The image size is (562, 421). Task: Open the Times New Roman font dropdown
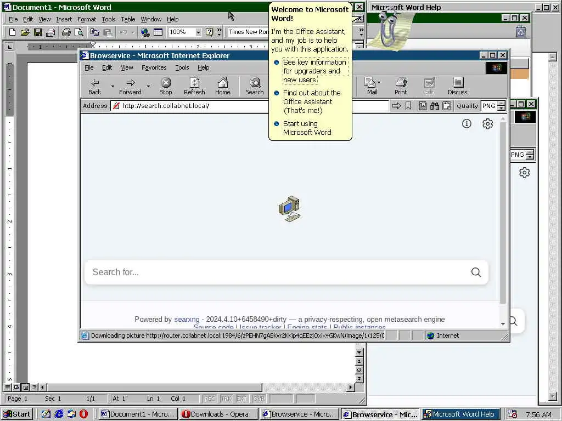(x=249, y=32)
